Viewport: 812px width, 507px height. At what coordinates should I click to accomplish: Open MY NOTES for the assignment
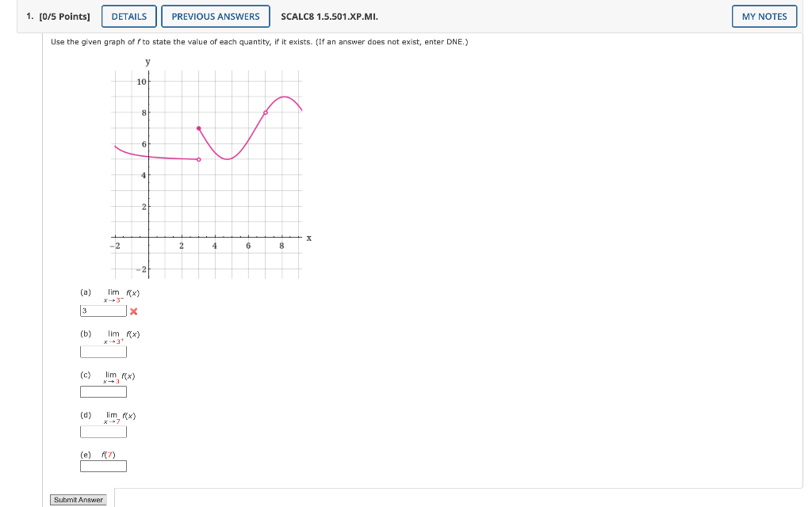click(x=764, y=16)
